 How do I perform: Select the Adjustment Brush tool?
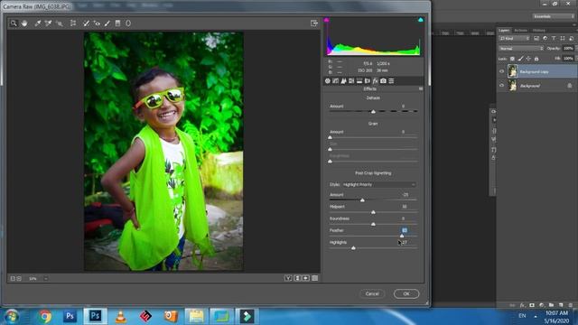coord(107,23)
